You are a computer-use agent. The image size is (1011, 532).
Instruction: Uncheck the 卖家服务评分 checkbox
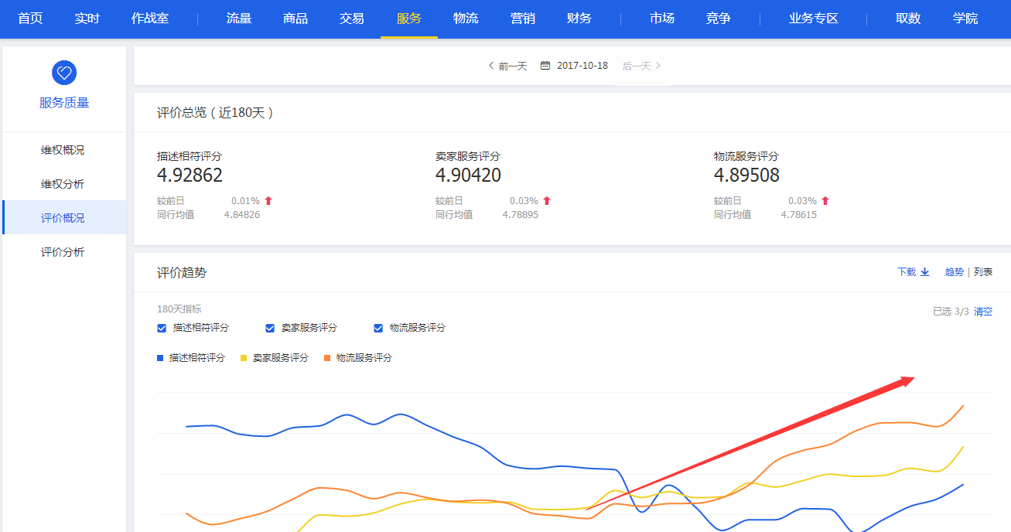[x=270, y=328]
